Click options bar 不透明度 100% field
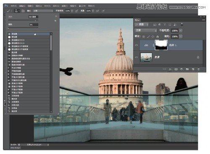Image resolution: width=210 pixels, height=154 pixels. [68, 11]
